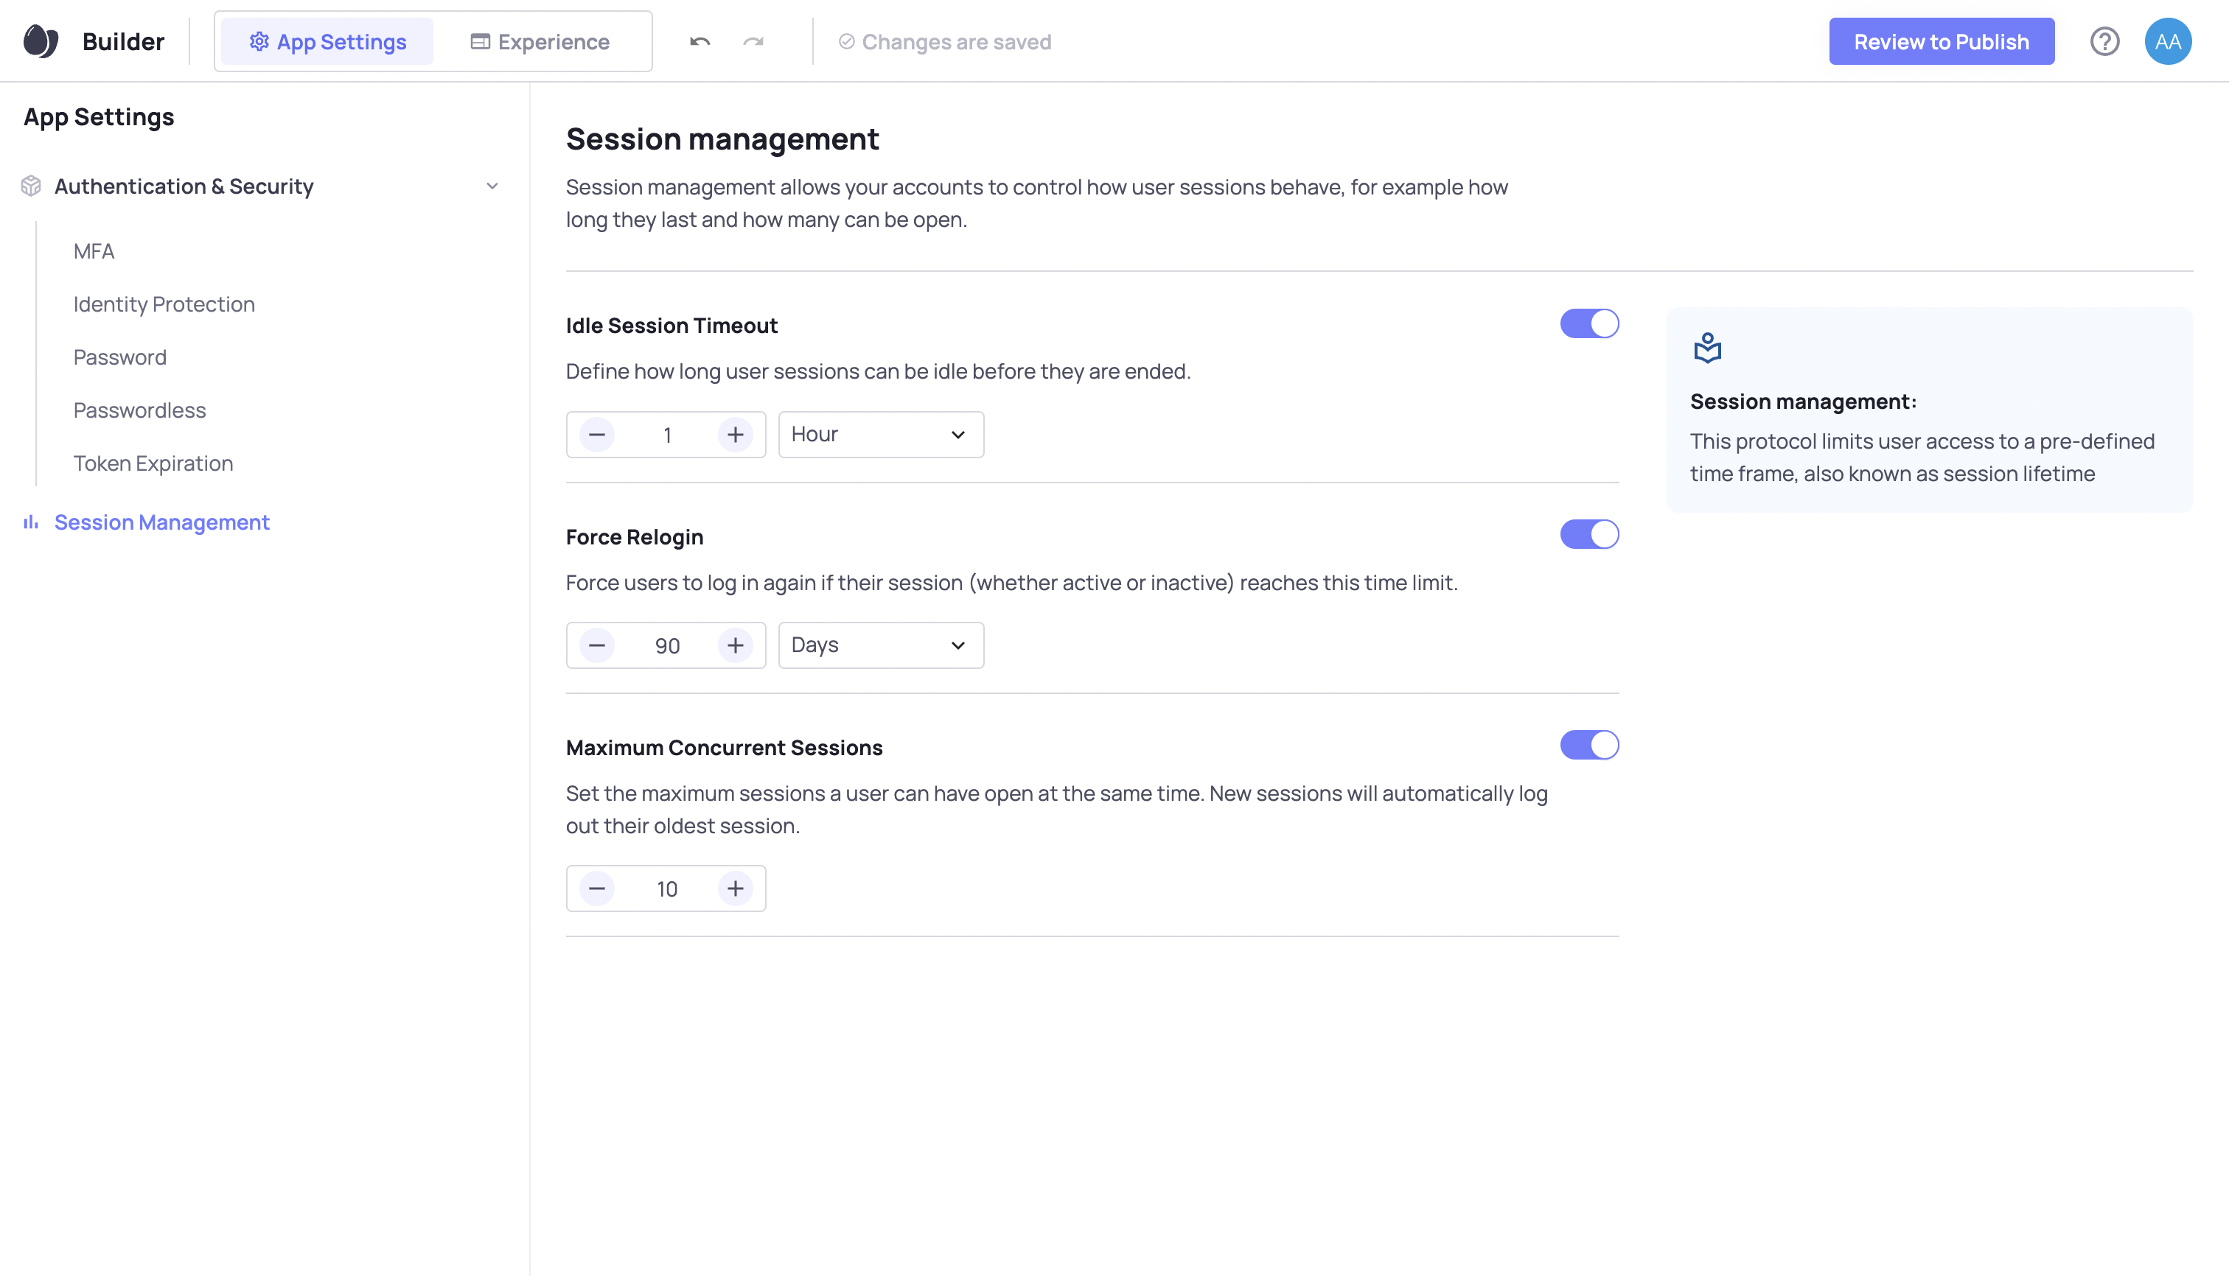Increase Force Relogin value with plus icon

click(x=735, y=646)
